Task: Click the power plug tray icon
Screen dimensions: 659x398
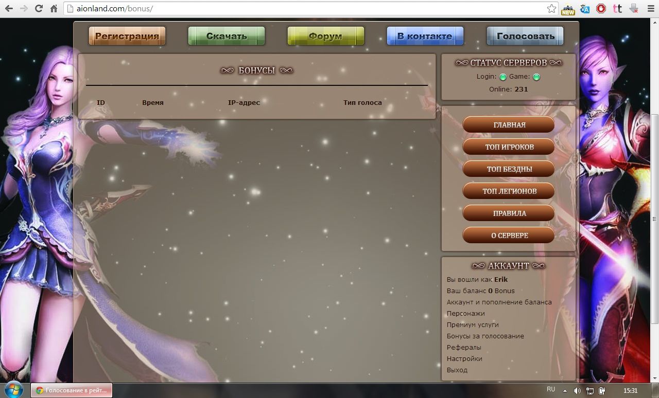Action: coord(602,391)
